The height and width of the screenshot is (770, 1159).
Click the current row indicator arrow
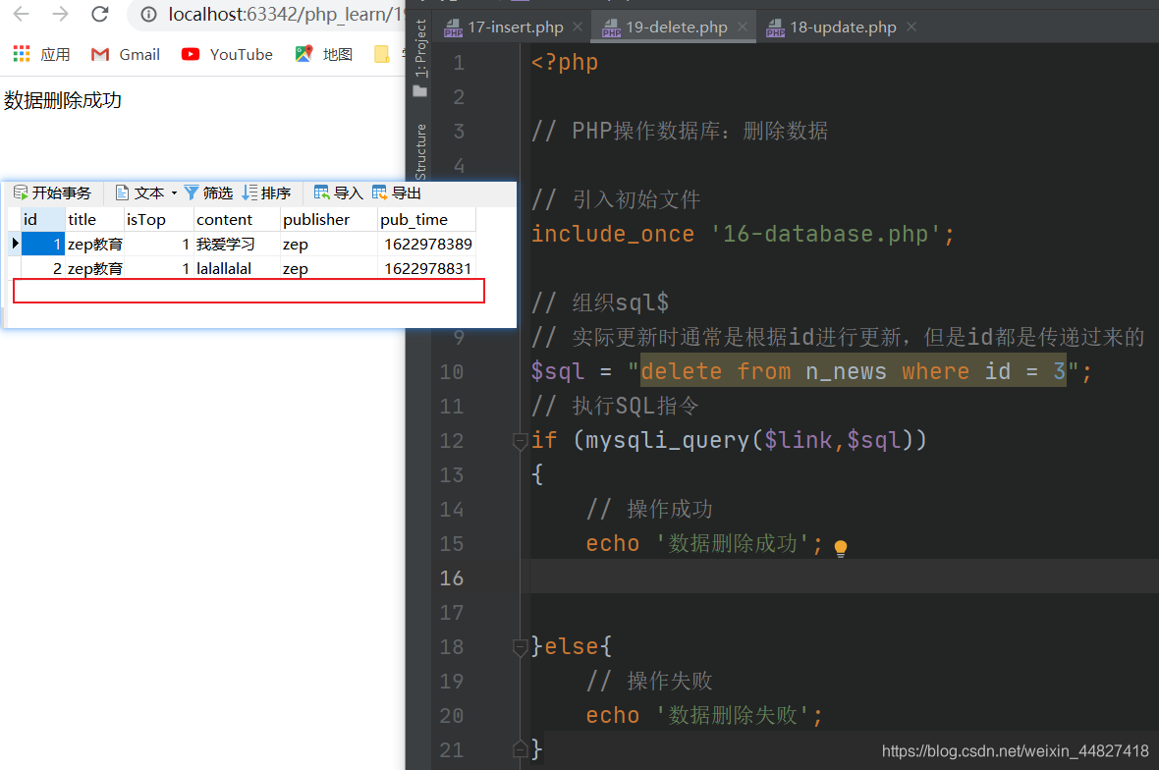pyautogui.click(x=14, y=244)
